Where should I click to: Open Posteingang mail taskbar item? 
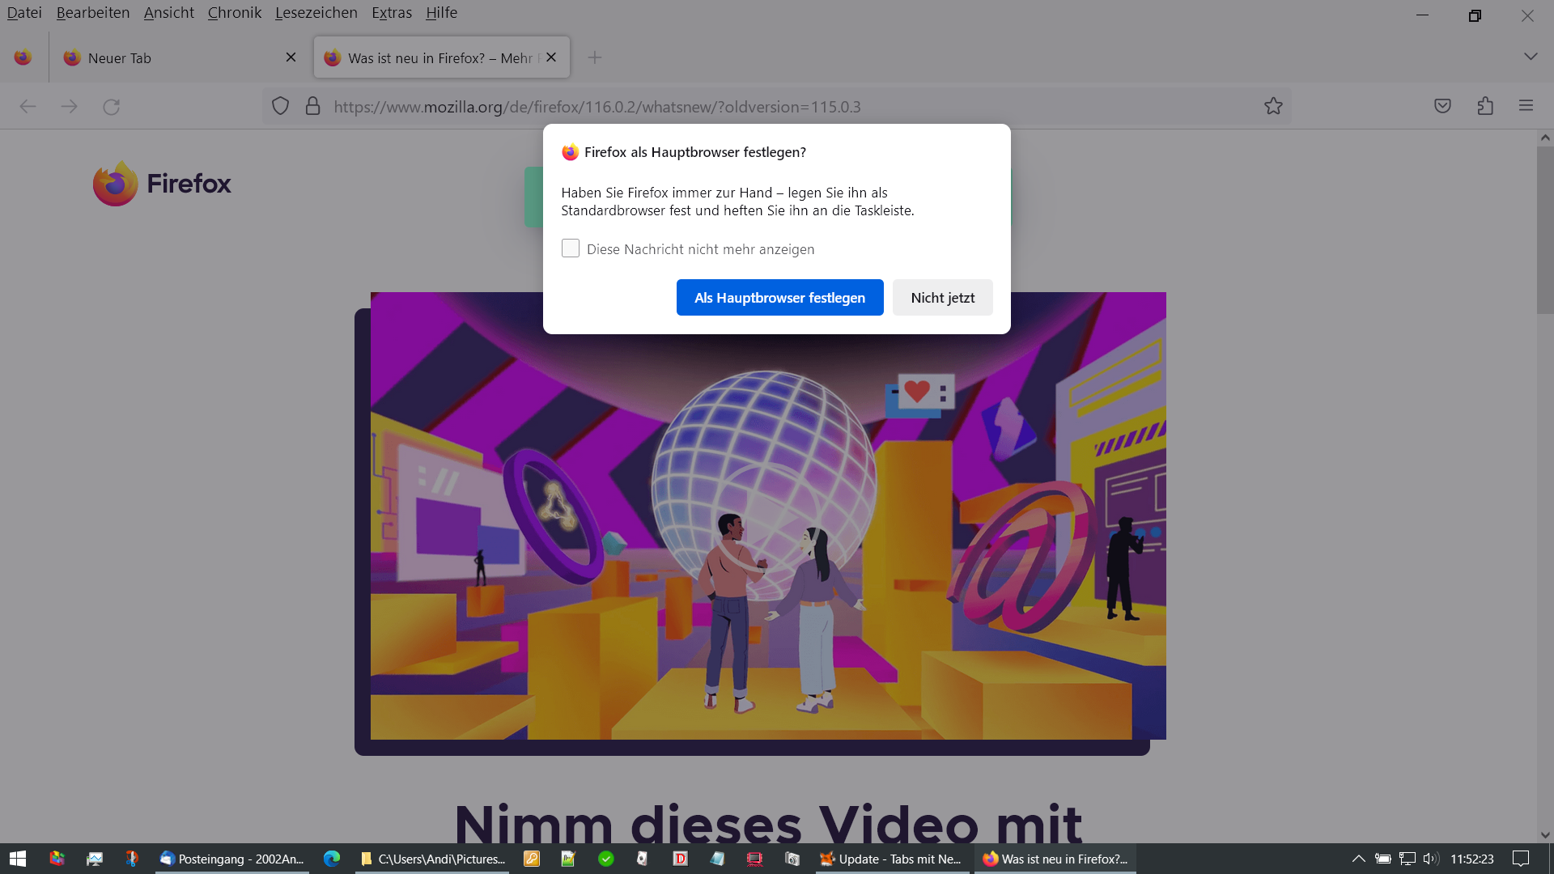232,859
